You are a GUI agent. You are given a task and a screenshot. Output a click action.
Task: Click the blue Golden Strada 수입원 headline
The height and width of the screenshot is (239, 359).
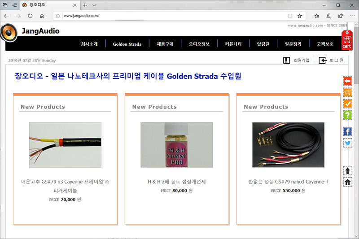click(128, 76)
